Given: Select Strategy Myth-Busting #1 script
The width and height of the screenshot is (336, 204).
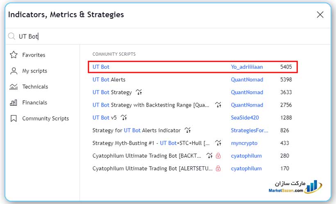Looking at the screenshot, I should pyautogui.click(x=151, y=143).
